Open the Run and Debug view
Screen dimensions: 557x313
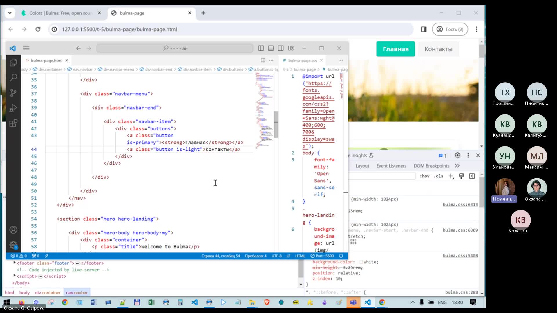(x=13, y=108)
